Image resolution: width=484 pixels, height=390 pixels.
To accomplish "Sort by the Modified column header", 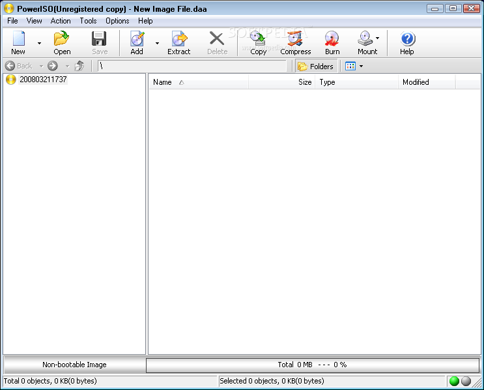I will point(427,82).
